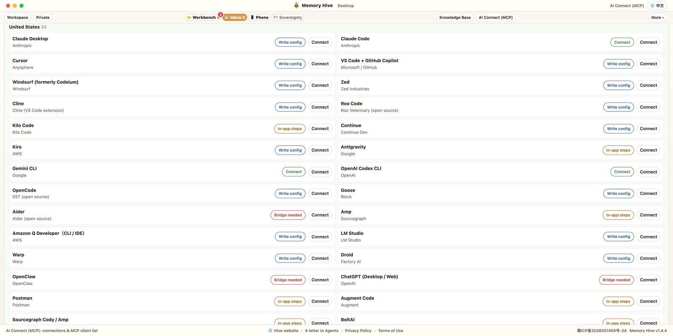Open the Sovereignty tab
Image resolution: width=673 pixels, height=336 pixels.
pyautogui.click(x=288, y=18)
